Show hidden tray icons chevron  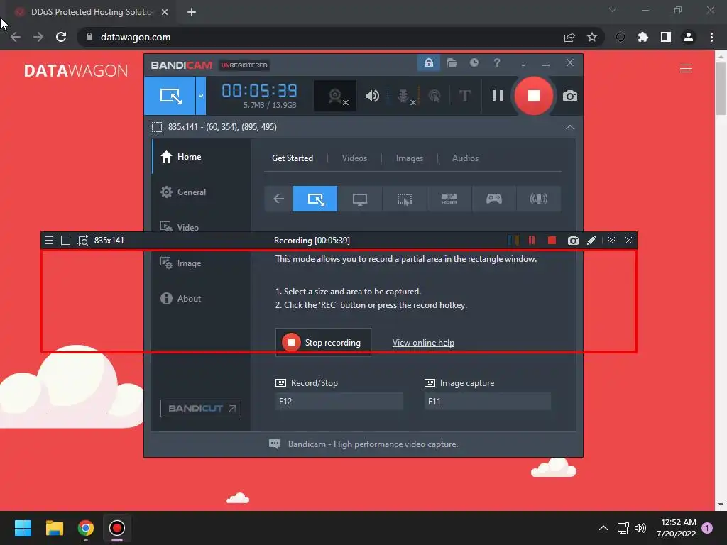(x=603, y=528)
